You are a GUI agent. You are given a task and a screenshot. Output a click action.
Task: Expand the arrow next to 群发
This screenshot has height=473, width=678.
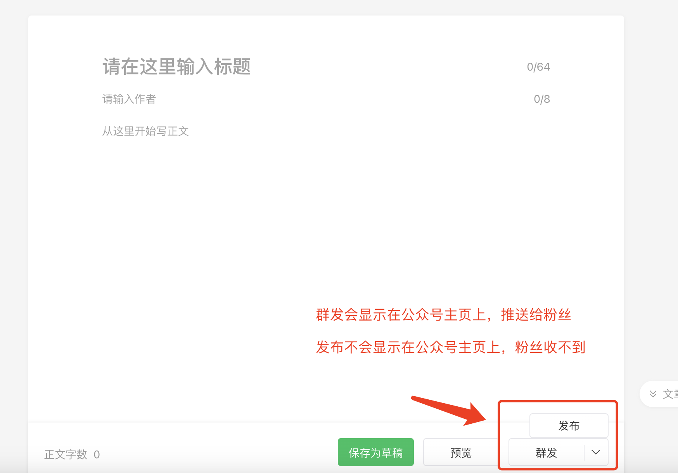coord(596,452)
